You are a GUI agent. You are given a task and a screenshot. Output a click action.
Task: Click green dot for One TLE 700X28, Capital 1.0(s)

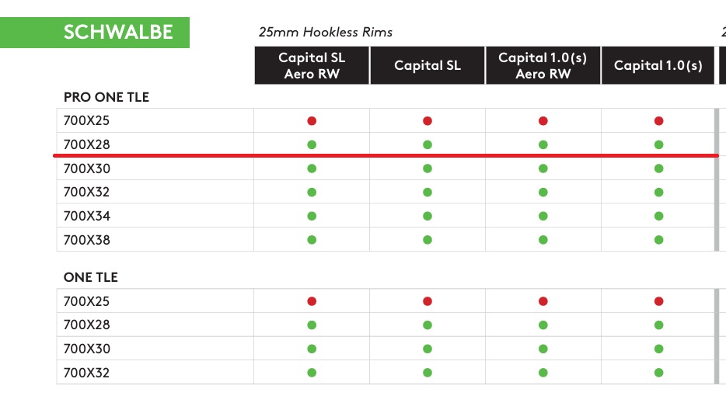pos(659,325)
